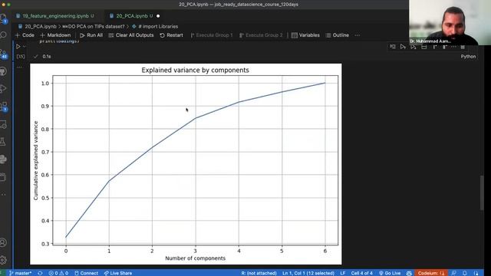This screenshot has width=491, height=276.
Task: Click Run All button
Action: tap(91, 35)
